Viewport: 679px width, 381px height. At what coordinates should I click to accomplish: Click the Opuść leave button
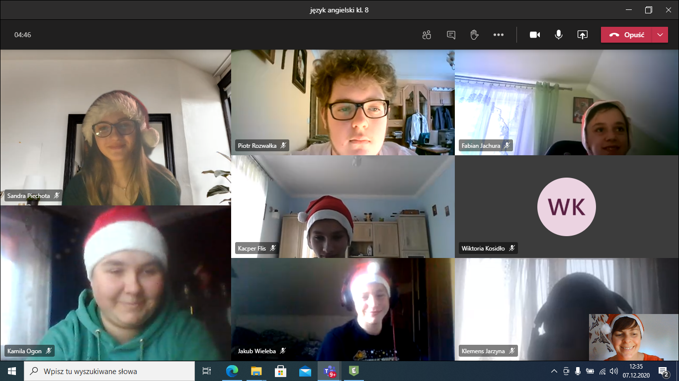(x=627, y=35)
